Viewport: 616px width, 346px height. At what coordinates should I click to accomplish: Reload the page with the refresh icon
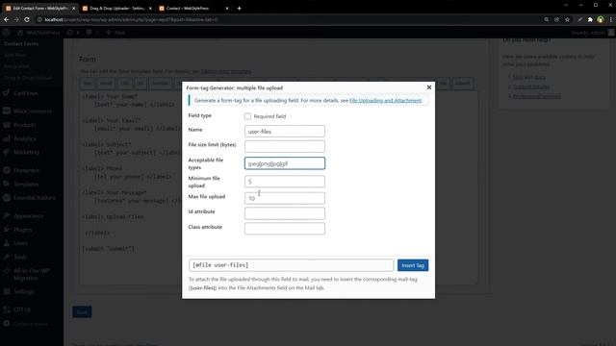tap(27, 19)
